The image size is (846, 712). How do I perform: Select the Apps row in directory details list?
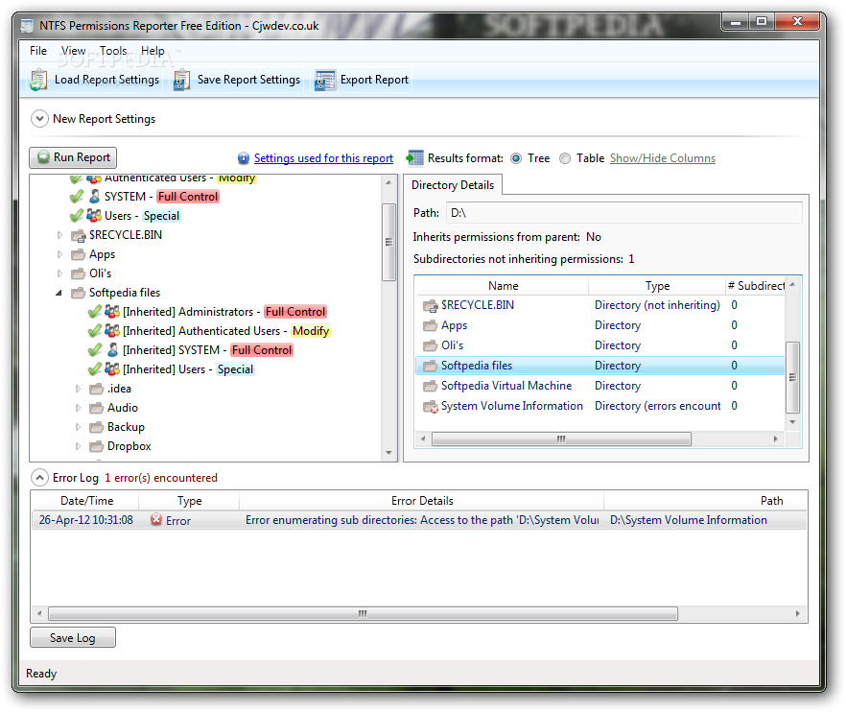pos(600,325)
